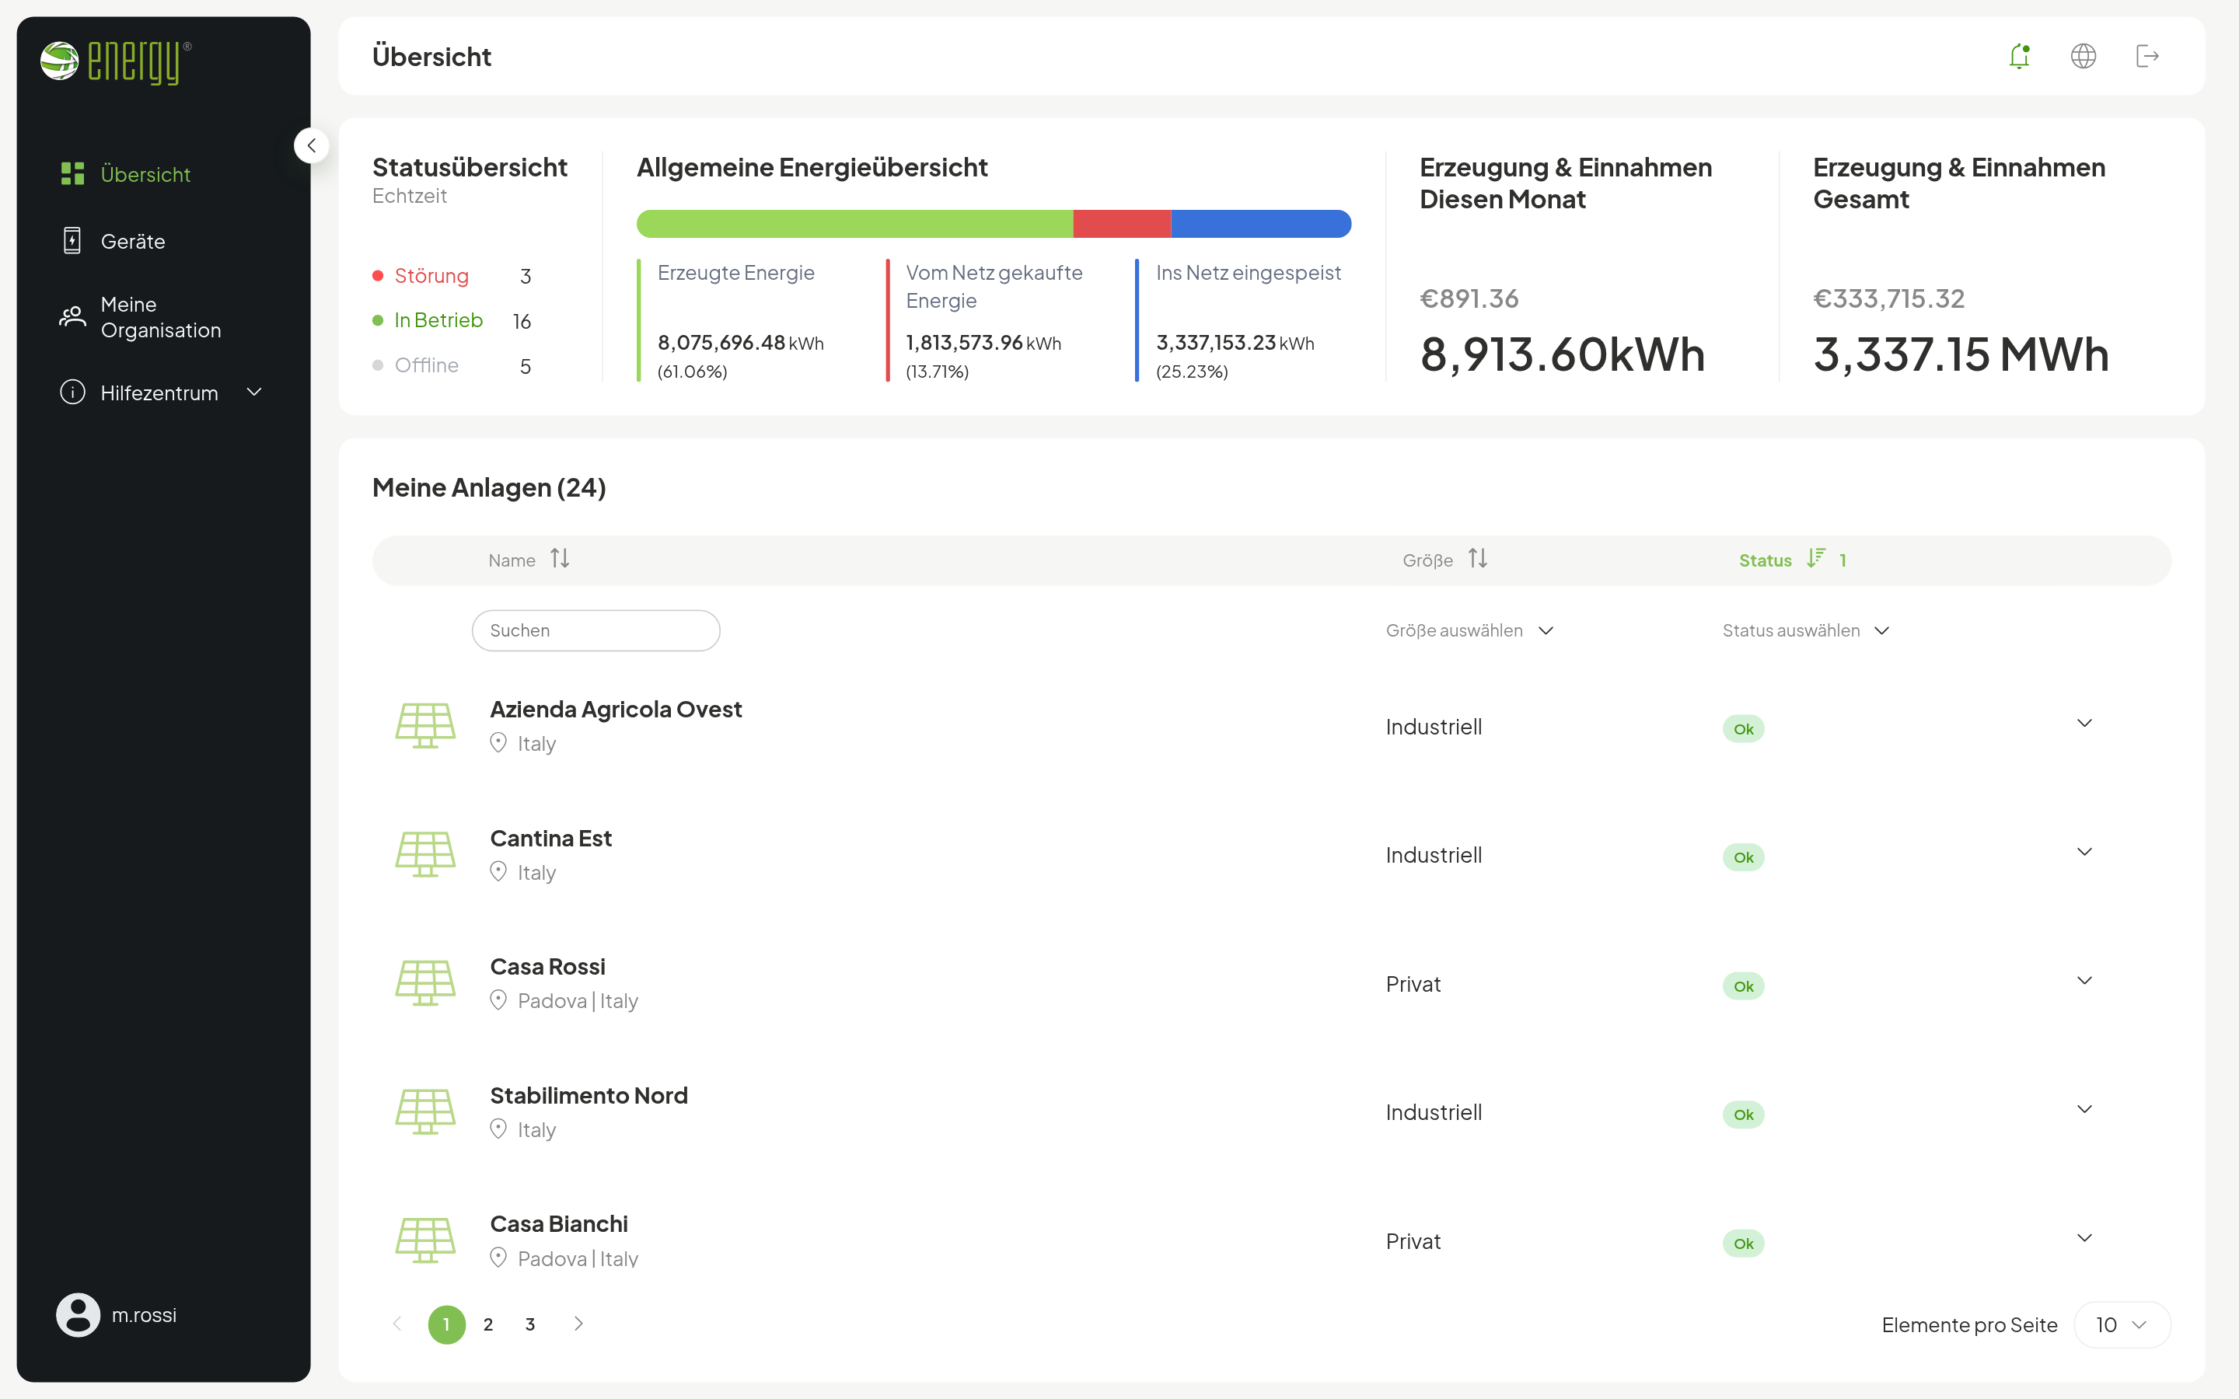Go to next page with arrow
The height and width of the screenshot is (1399, 2239).
click(578, 1323)
